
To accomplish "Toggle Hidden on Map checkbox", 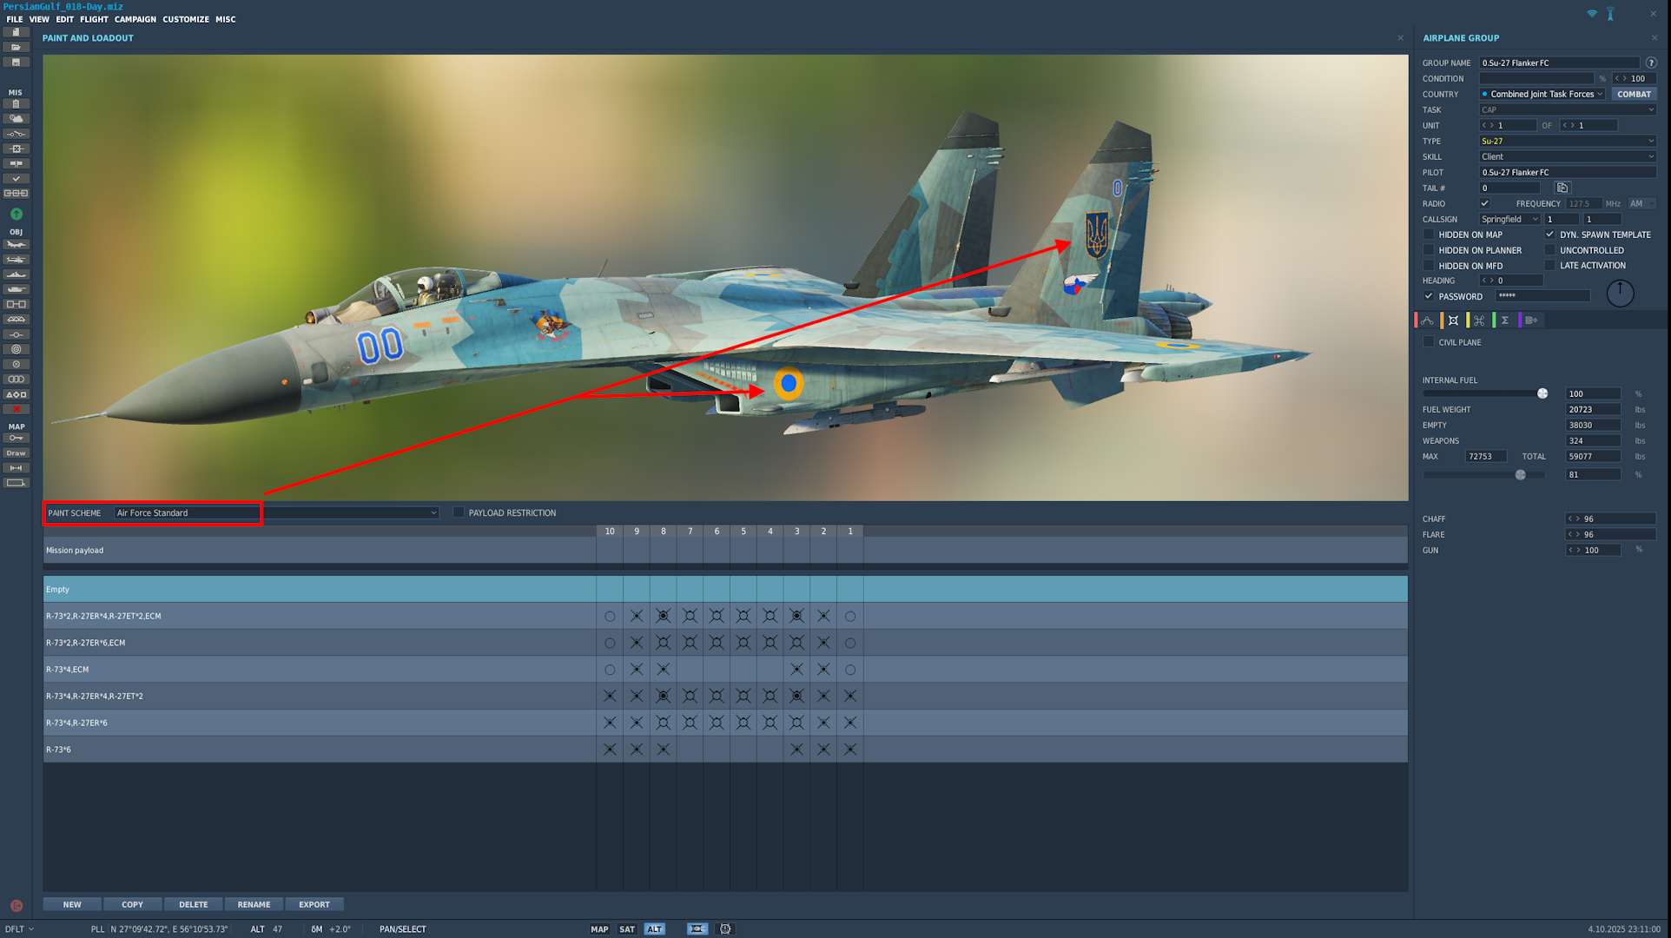I will coord(1429,234).
